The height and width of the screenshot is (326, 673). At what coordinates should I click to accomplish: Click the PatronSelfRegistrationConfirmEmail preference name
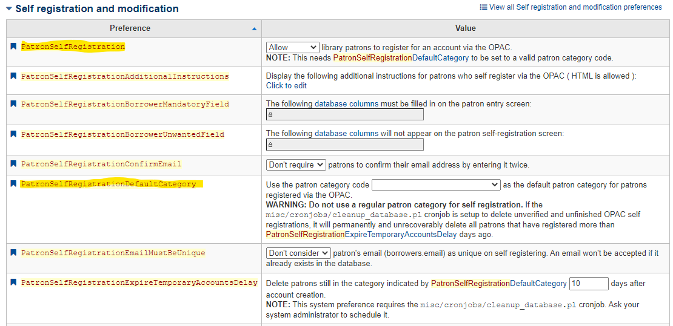click(101, 164)
